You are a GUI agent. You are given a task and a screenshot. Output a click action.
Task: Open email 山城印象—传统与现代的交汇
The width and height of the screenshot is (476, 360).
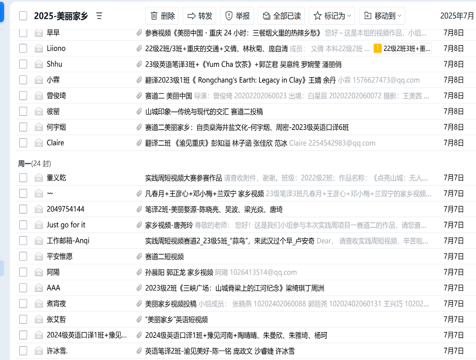204,111
